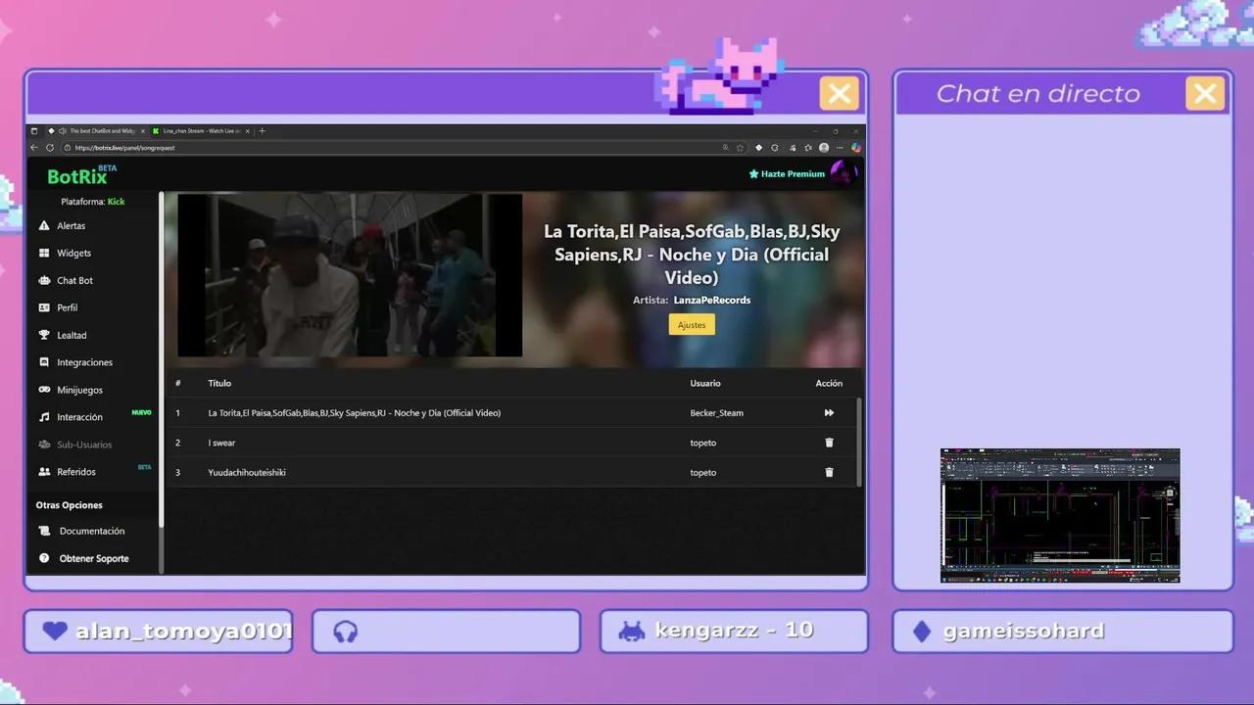Delete the 'I swear' song request
The height and width of the screenshot is (705, 1254).
point(829,443)
